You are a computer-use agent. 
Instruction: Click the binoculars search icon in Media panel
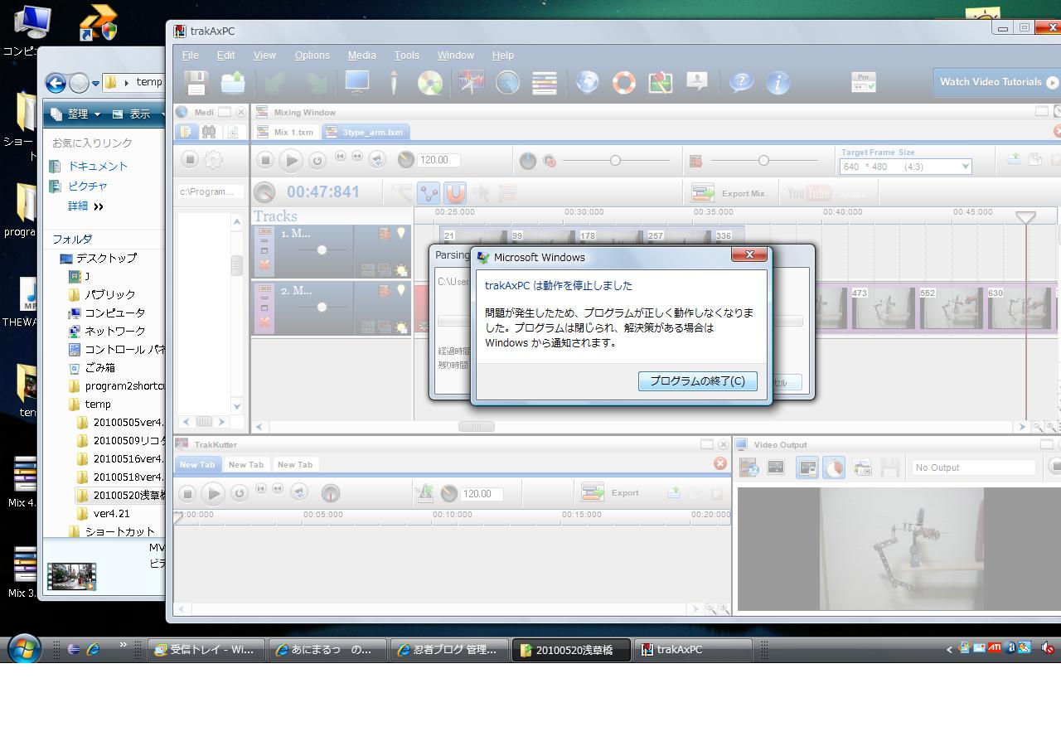click(209, 132)
